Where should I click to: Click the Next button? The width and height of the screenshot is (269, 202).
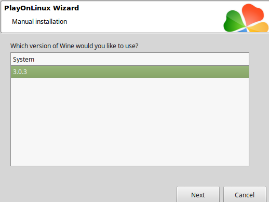pos(198,194)
